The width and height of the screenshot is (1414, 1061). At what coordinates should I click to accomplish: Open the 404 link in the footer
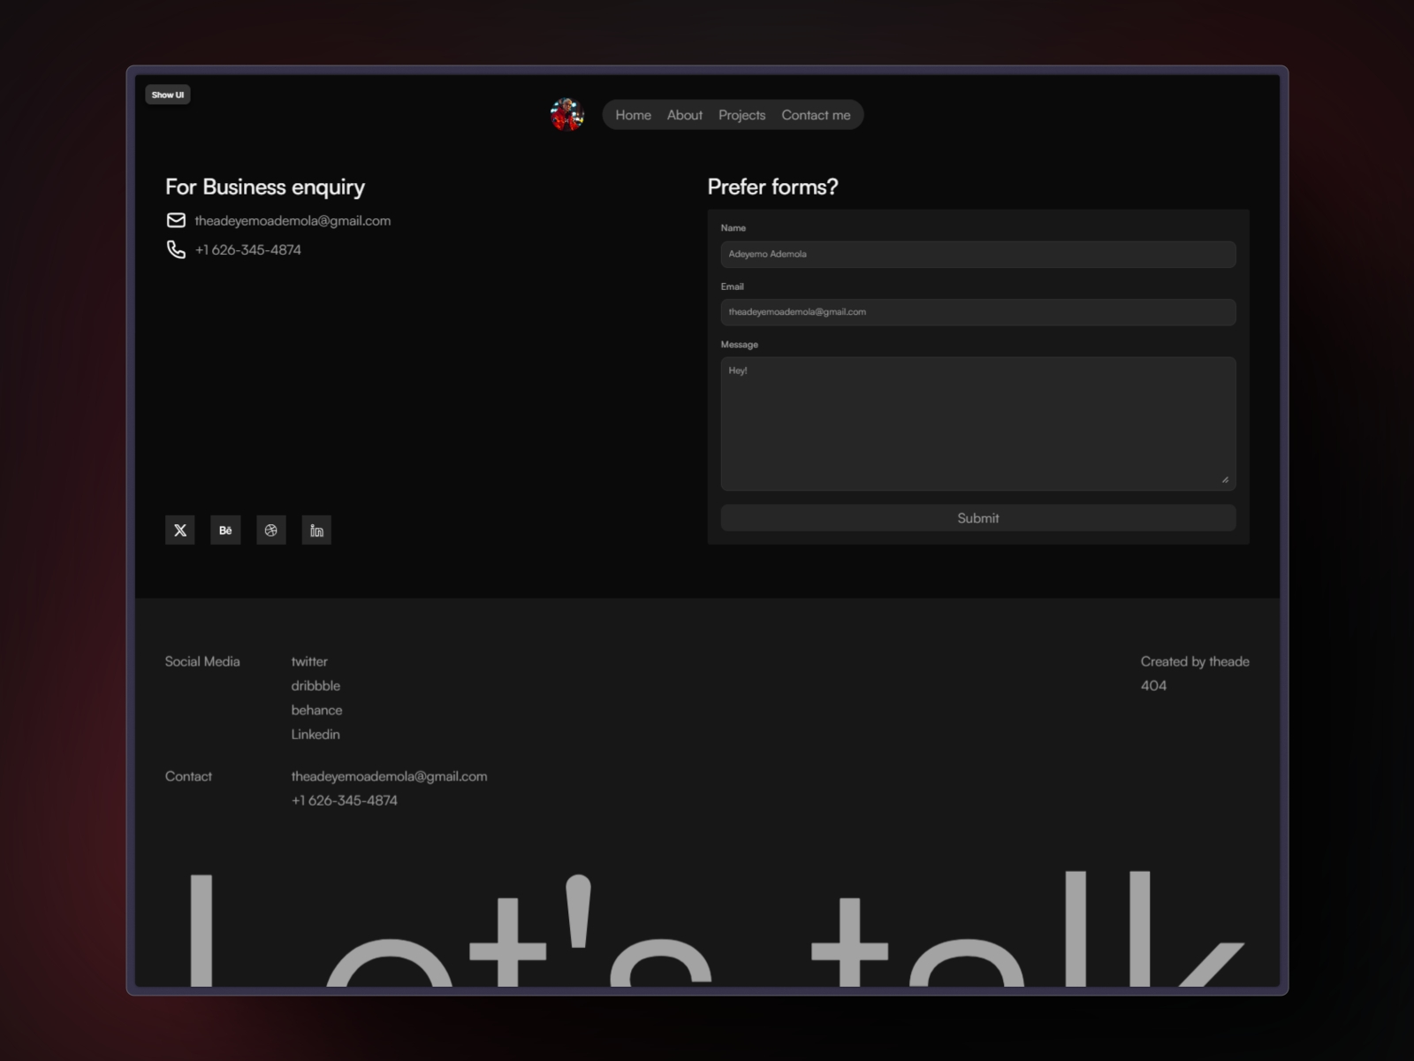click(1153, 685)
